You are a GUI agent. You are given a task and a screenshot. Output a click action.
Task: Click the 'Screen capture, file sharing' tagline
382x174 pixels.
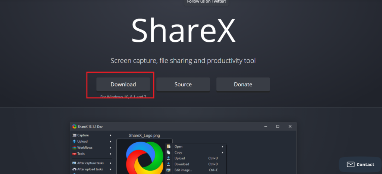[x=183, y=61]
